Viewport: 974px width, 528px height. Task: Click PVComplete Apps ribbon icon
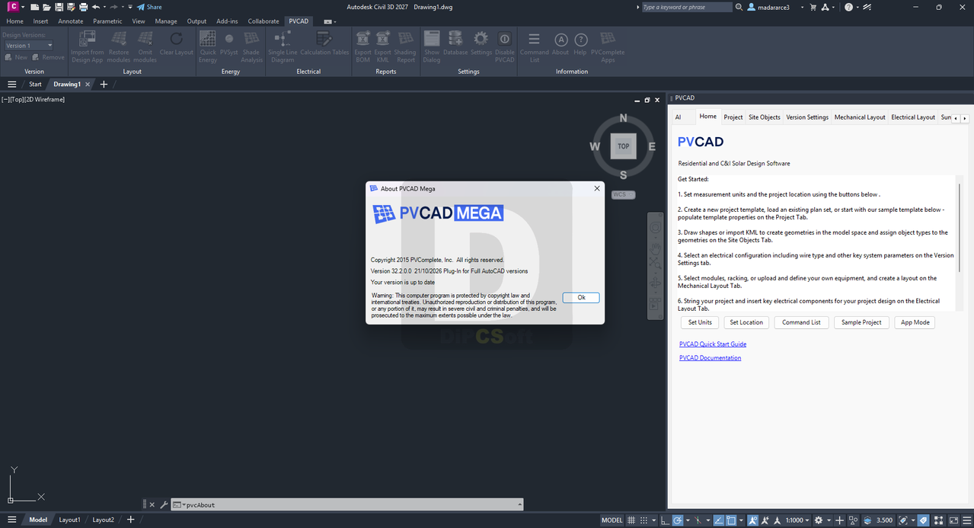608,46
